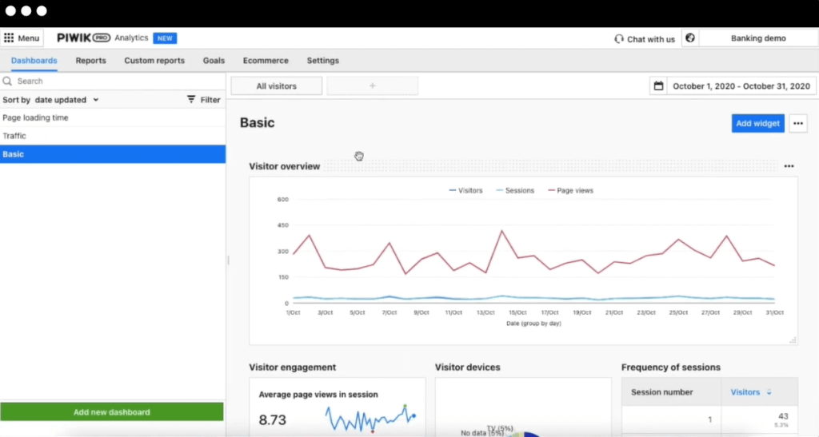Open the October 2020 date range picker
Screen dimensions: 819x437
pyautogui.click(x=733, y=86)
